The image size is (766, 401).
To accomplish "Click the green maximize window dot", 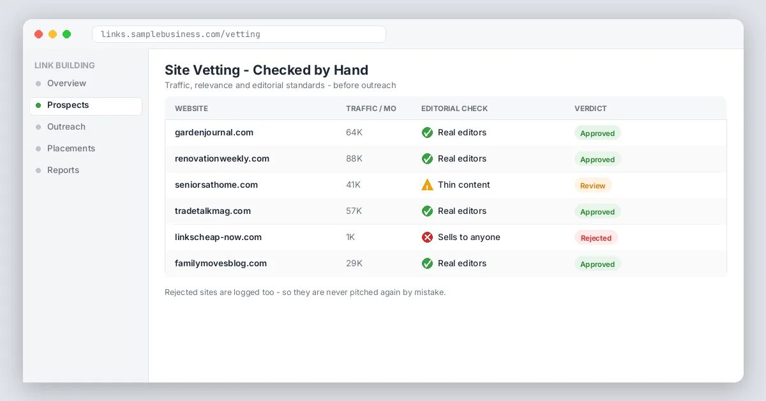I will point(67,34).
